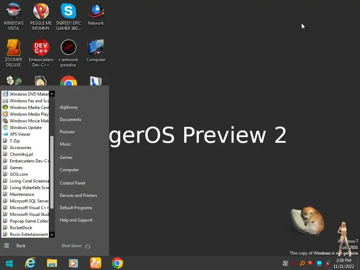Launch UC Browser from the taskbar
Screen dimensions: 360x270
(x=96, y=263)
